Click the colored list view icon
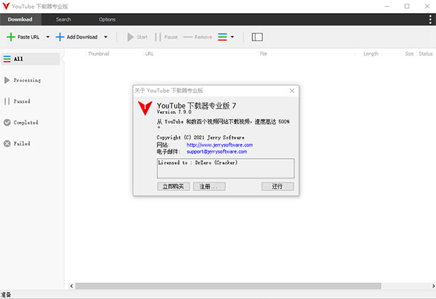Viewport: 436px width, 299px height. 222,37
